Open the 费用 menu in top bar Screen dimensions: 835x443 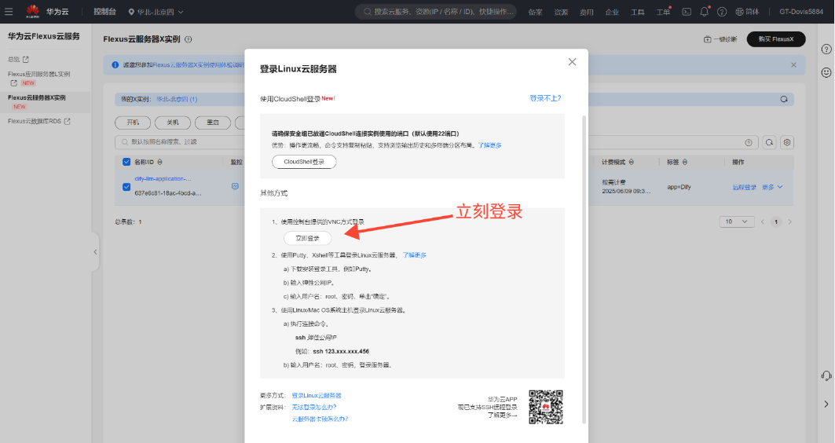coord(586,12)
